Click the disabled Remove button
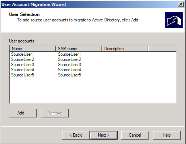Screen dimensions: 186x144 [55, 113]
